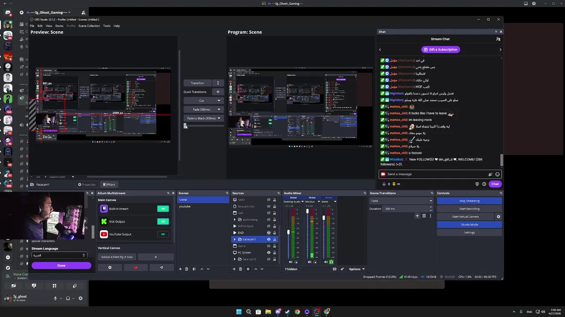Add a new scene with the plus icon
Screen dimensions: 565x317
coord(180,269)
